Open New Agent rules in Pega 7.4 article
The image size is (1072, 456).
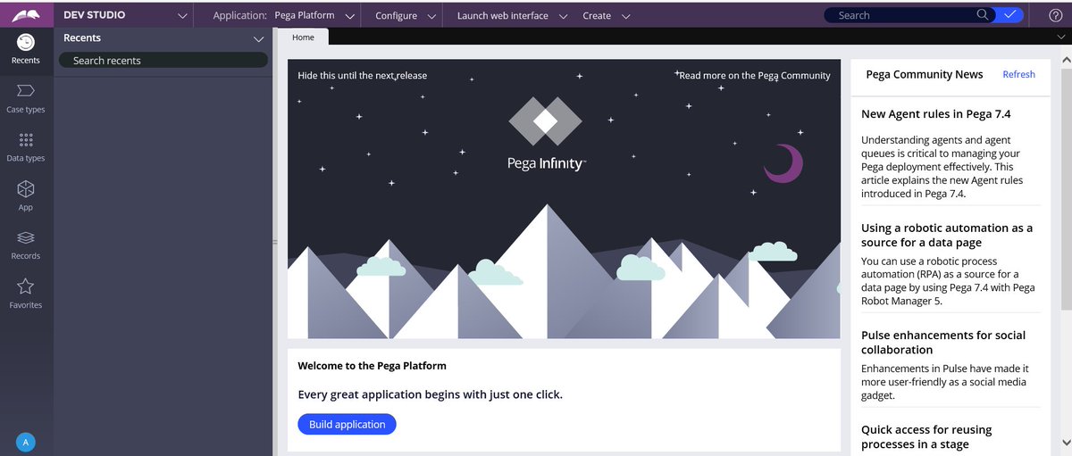[x=936, y=114]
